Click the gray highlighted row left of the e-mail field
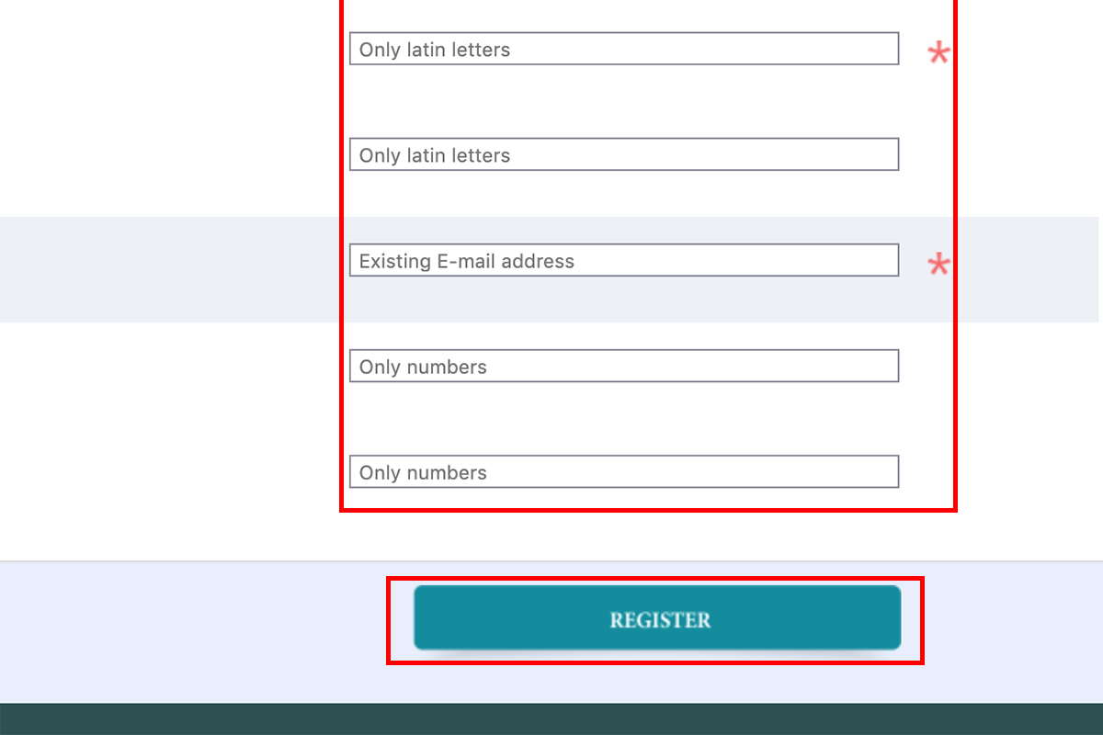1103x735 pixels. pos(170,269)
